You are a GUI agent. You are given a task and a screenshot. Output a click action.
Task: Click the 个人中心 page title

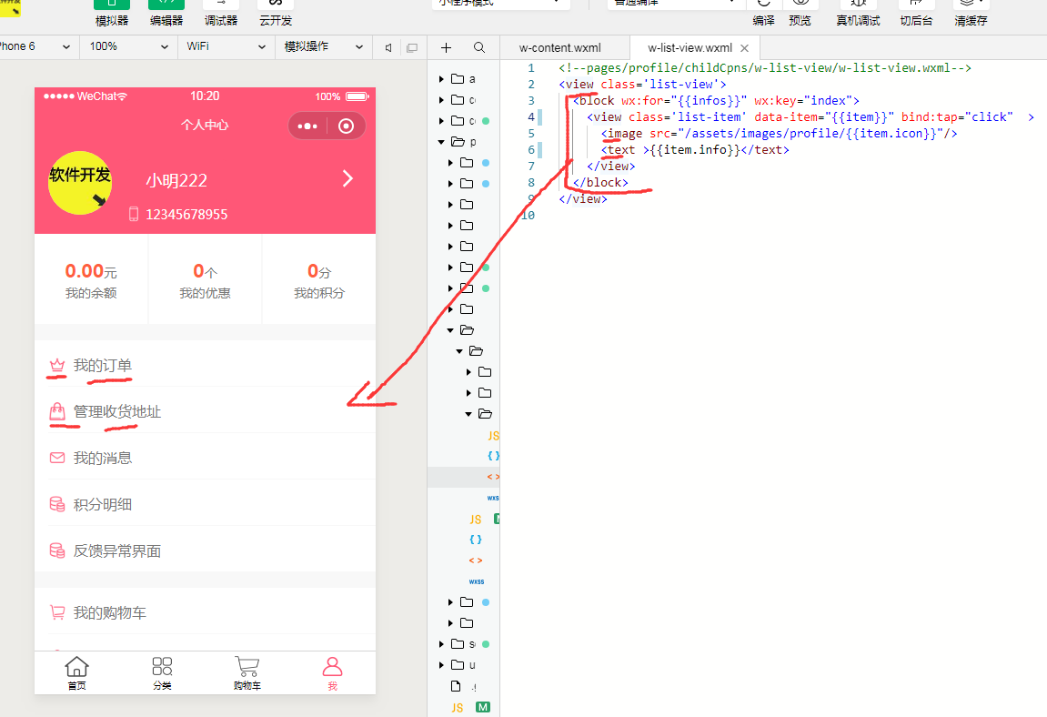tap(205, 125)
